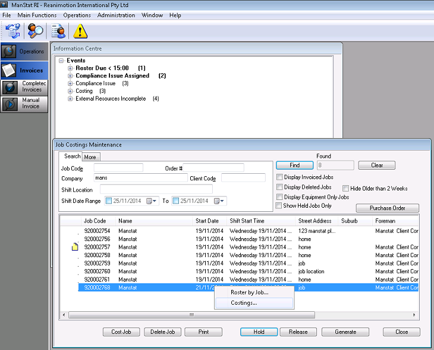434x350 pixels.
Task: Open the Main Functions menu
Action: pyautogui.click(x=37, y=15)
